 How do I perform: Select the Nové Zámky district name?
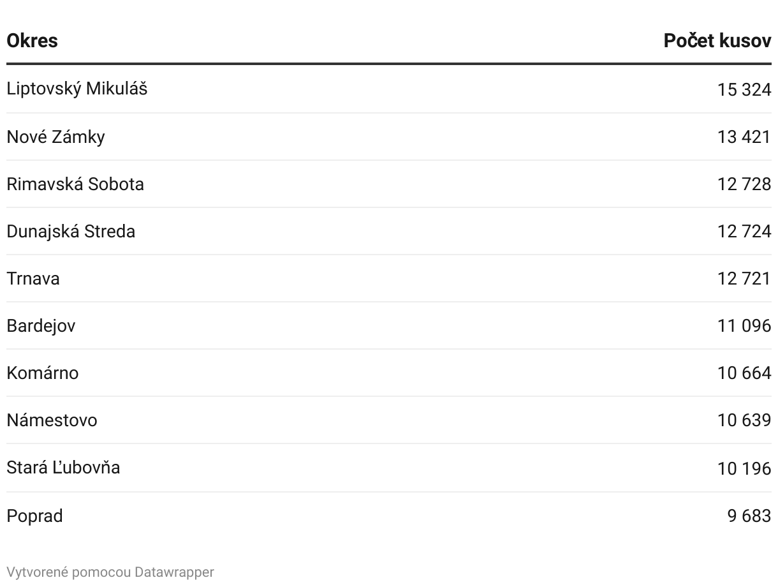pos(55,137)
